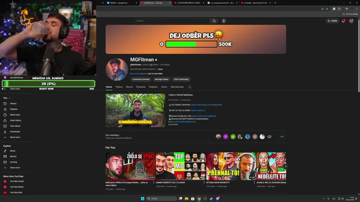The image size is (360, 202).
Task: Open new browser tab with plus button
Action: click(275, 3)
